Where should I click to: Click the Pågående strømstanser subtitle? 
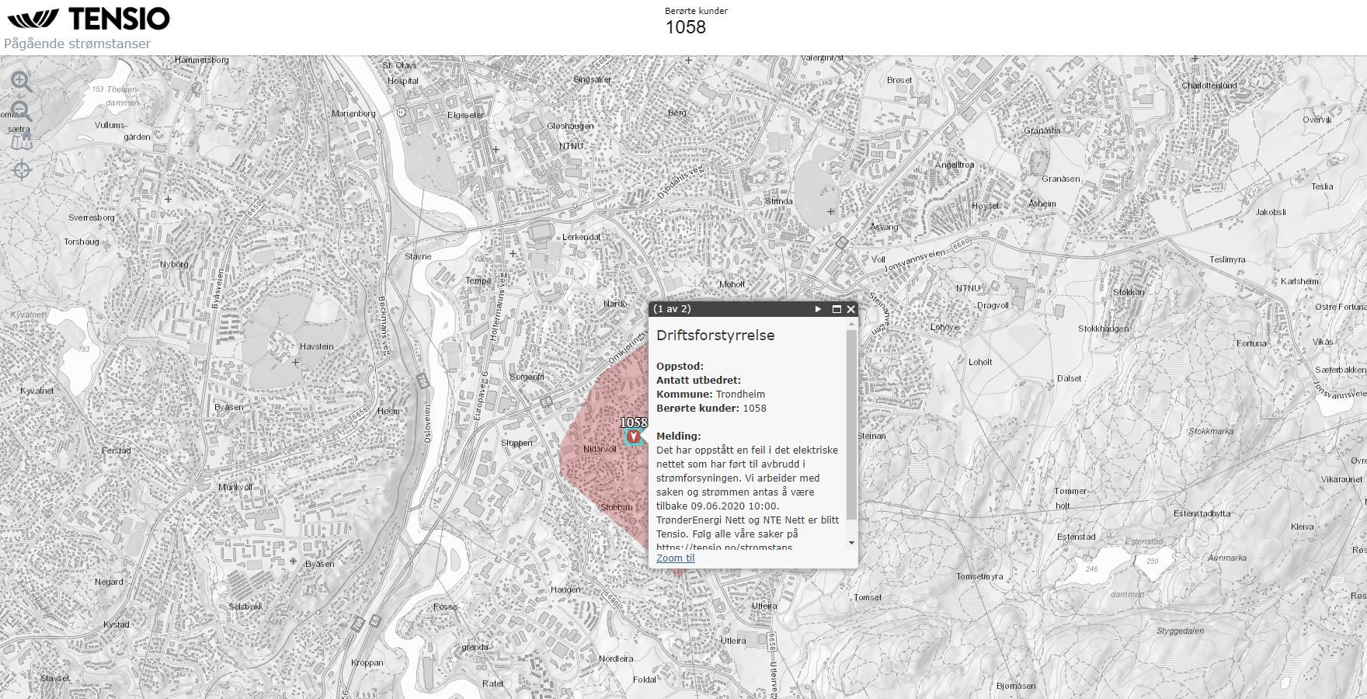(x=77, y=43)
